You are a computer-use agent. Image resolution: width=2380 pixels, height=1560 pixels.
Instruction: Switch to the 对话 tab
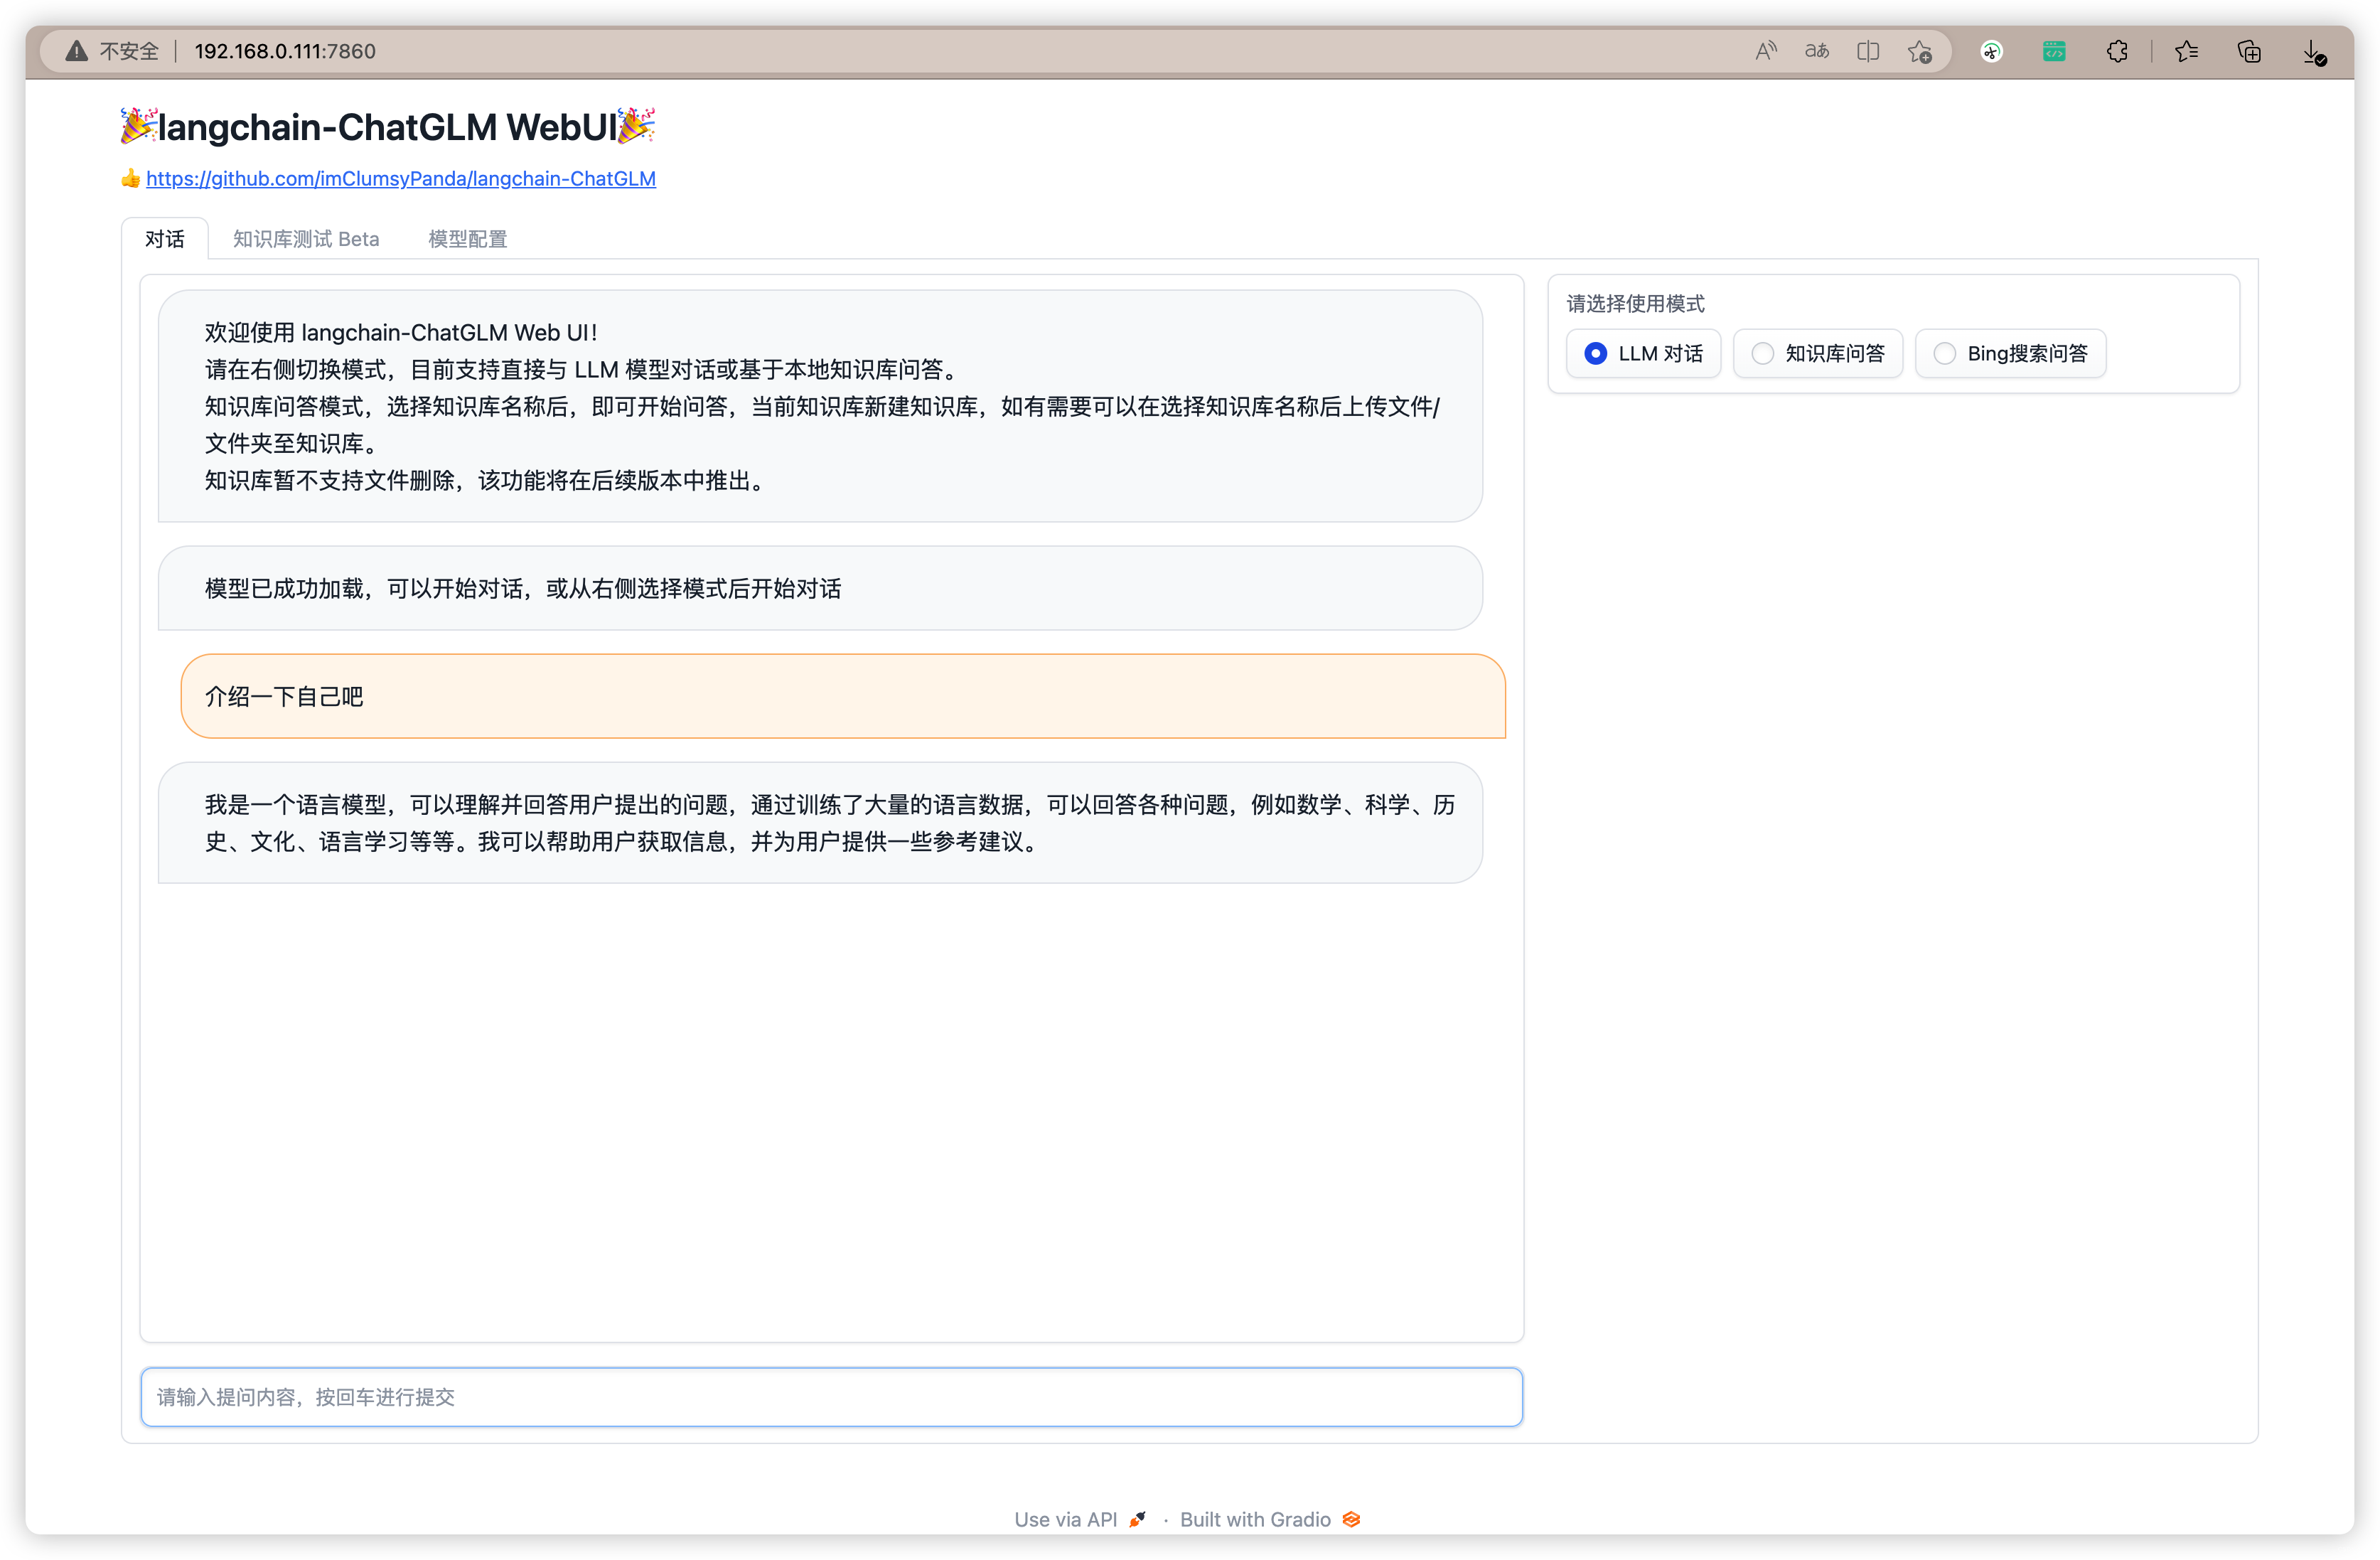point(165,239)
